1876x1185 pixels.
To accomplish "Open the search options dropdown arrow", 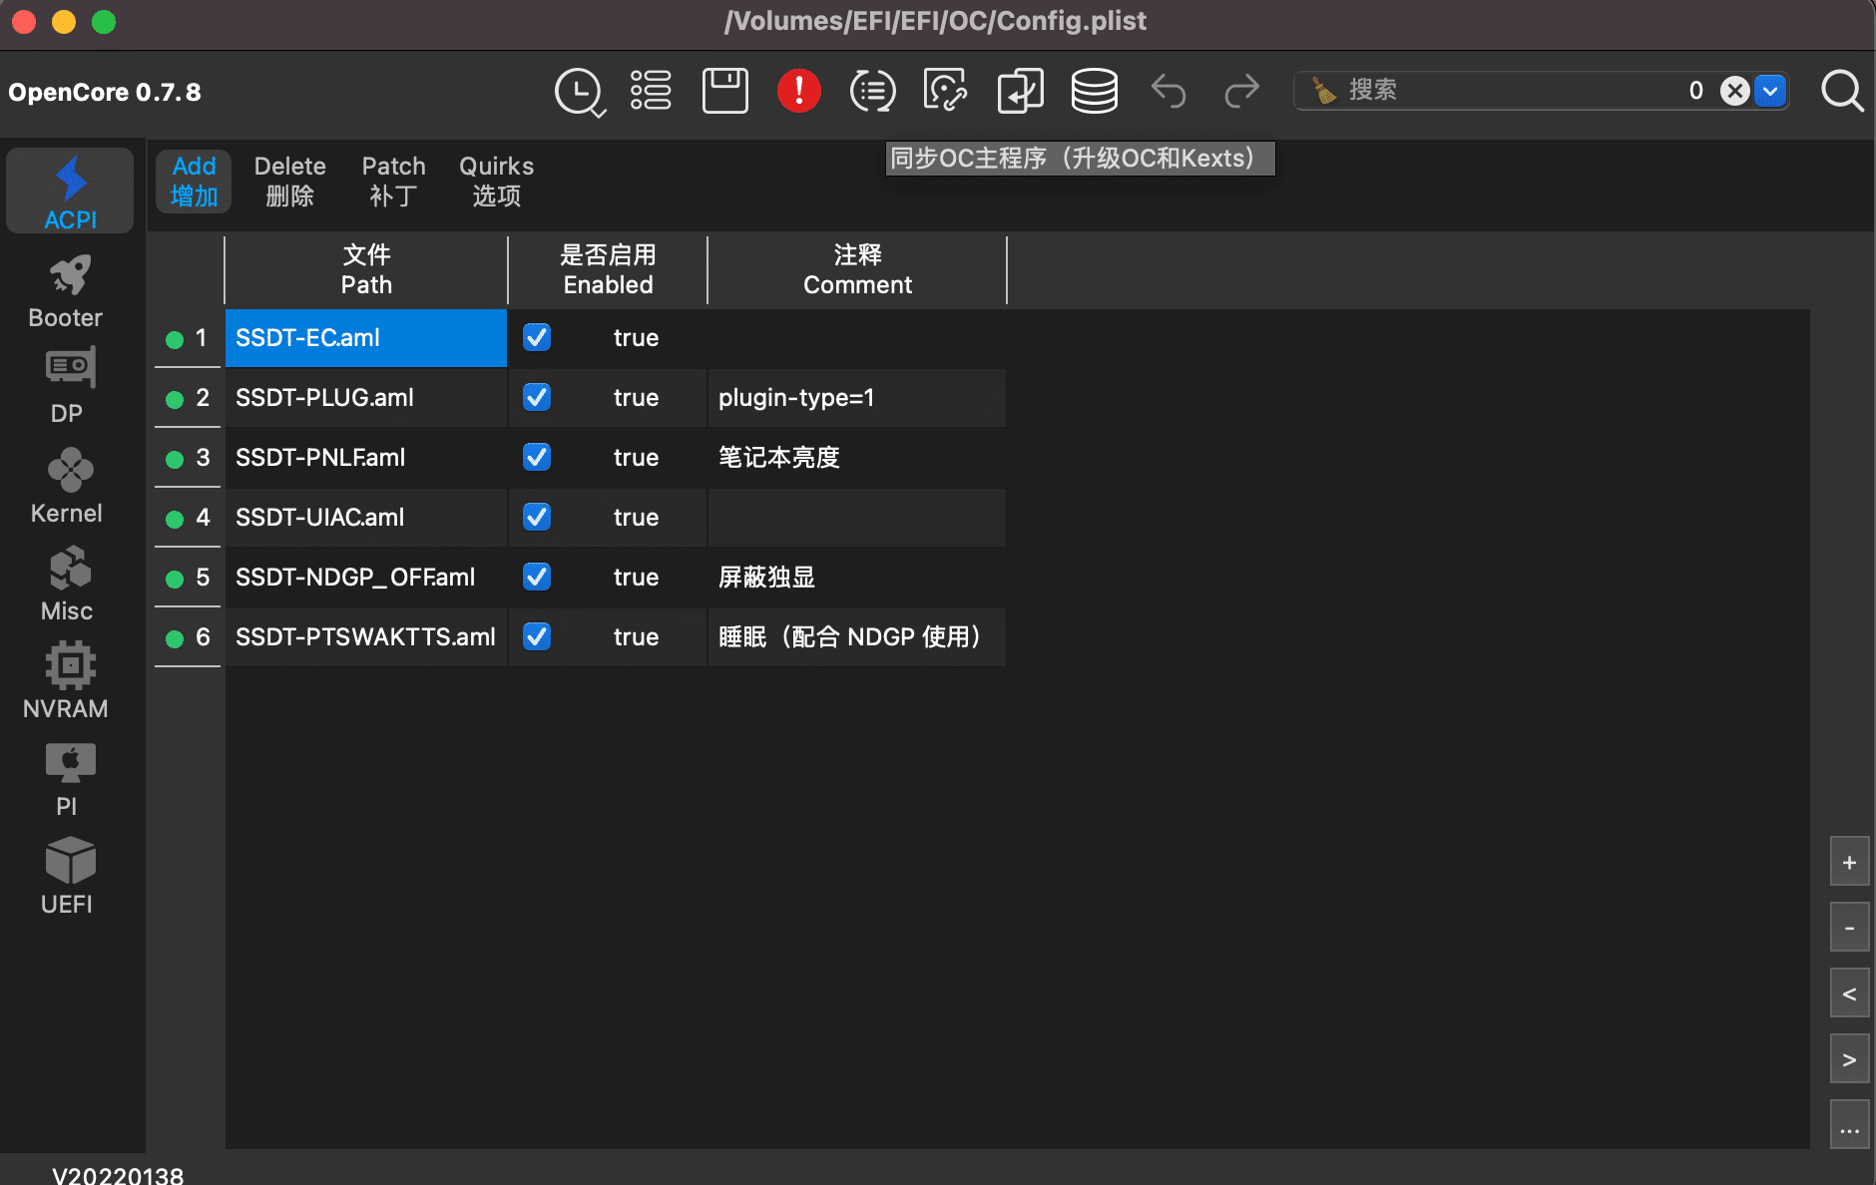I will (x=1770, y=91).
